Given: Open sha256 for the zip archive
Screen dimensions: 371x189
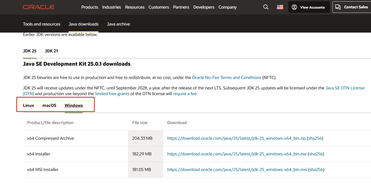Looking at the screenshot, I should 315,138.
